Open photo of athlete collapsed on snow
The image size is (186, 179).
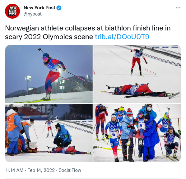tap(137, 74)
